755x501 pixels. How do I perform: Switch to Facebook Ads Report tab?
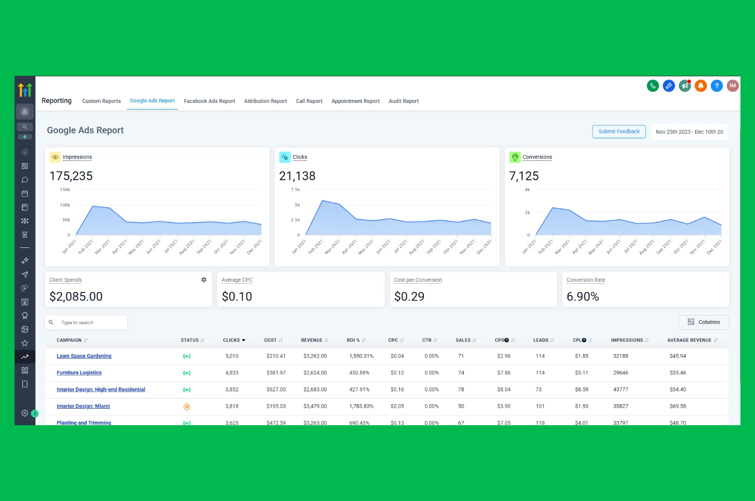coord(209,101)
